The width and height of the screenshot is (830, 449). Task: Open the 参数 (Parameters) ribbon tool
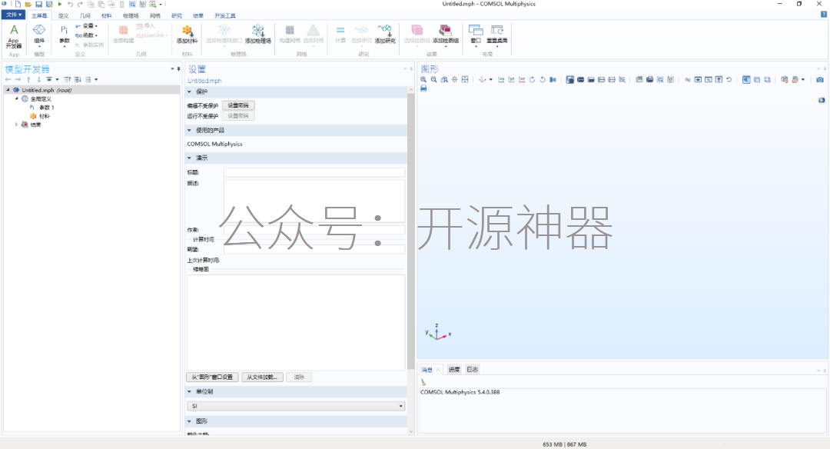point(64,35)
